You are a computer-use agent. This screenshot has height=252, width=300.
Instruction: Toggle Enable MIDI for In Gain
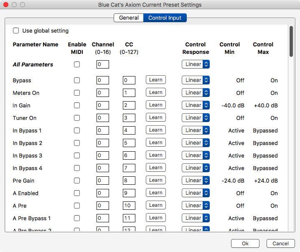[77, 105]
